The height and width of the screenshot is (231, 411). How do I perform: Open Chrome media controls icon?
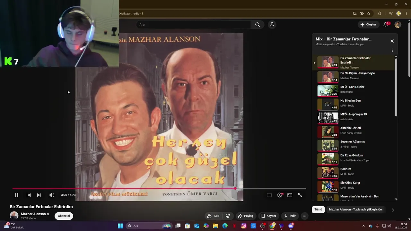click(x=391, y=13)
